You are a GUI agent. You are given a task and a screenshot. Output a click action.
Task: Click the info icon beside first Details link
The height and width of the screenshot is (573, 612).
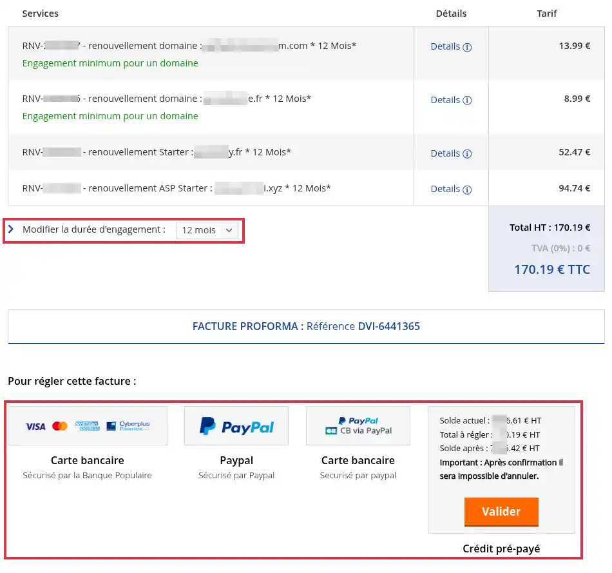tap(467, 47)
